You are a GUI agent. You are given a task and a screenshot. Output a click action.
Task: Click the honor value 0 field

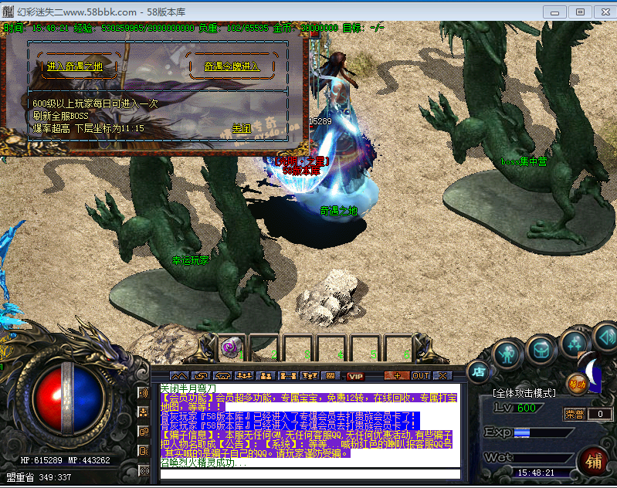(x=600, y=414)
